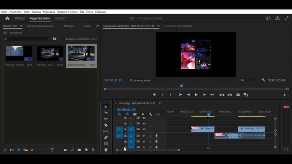Open the Файл menu
The height and width of the screenshot is (164, 292).
click(4, 12)
